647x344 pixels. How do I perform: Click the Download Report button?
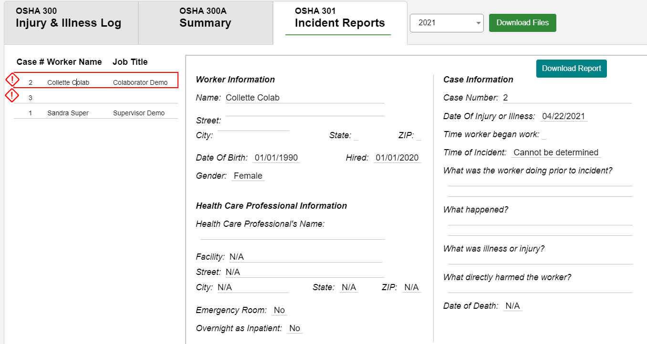click(x=571, y=69)
